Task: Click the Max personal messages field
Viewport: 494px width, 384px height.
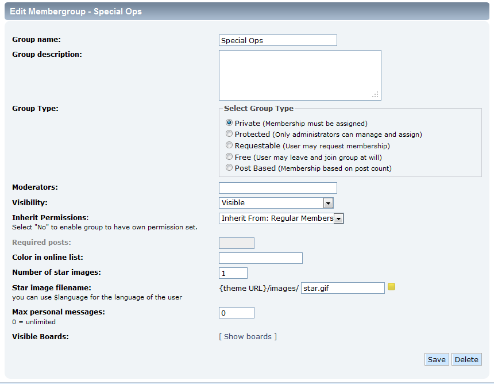Action: click(x=237, y=313)
